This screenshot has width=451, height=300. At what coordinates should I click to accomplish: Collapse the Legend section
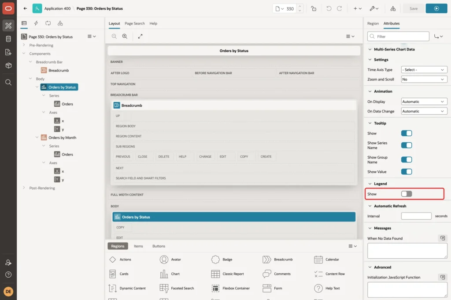coord(370,184)
